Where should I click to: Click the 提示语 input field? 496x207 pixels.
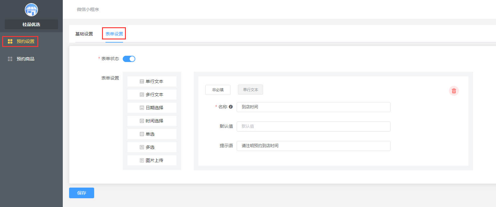pos(313,146)
